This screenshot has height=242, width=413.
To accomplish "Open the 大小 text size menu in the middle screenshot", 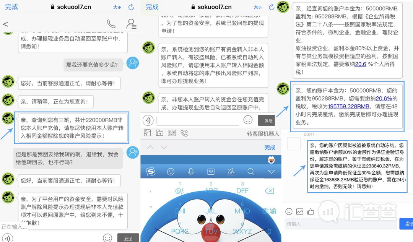I will point(257,7).
